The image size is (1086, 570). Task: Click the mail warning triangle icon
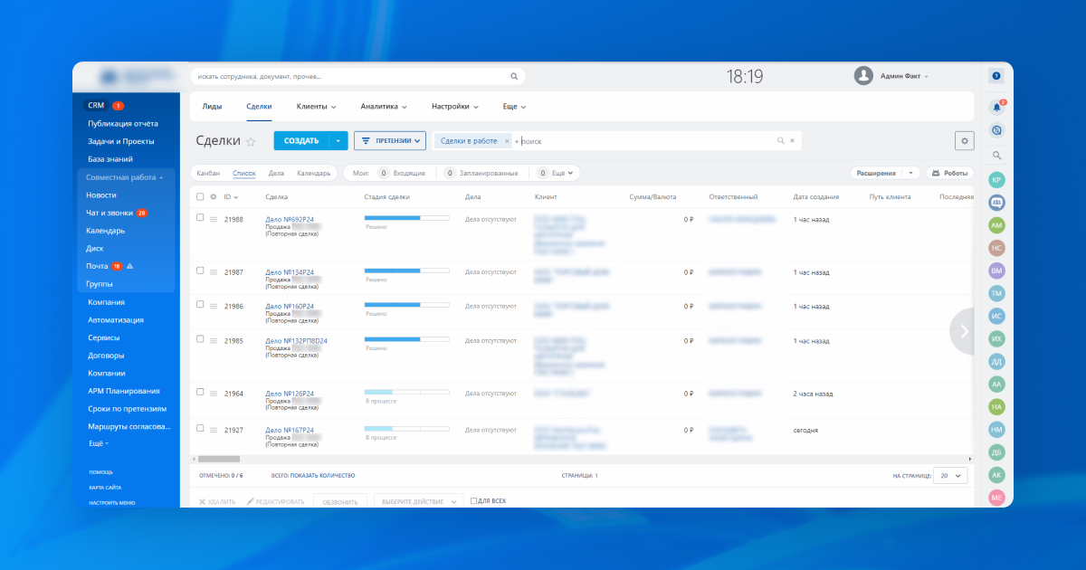(x=130, y=266)
